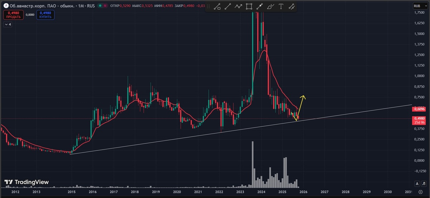Open the TradingView logo link

pos(26,182)
